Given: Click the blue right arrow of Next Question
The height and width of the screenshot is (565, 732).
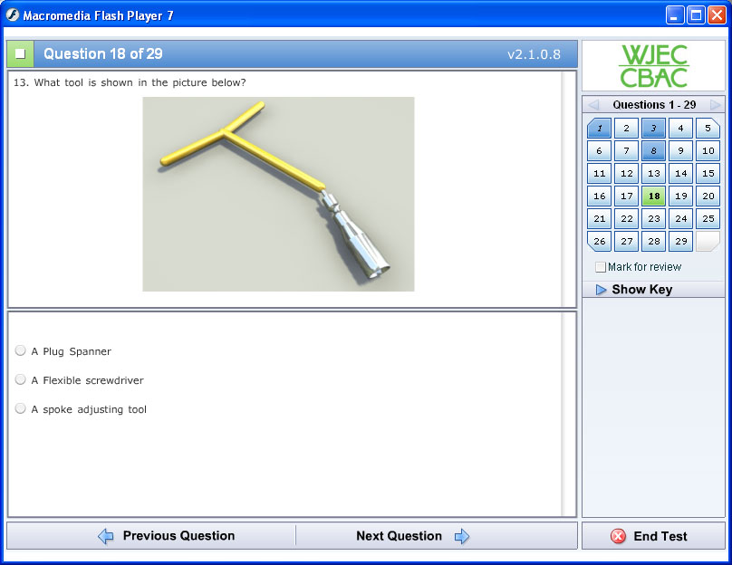Looking at the screenshot, I should point(462,536).
